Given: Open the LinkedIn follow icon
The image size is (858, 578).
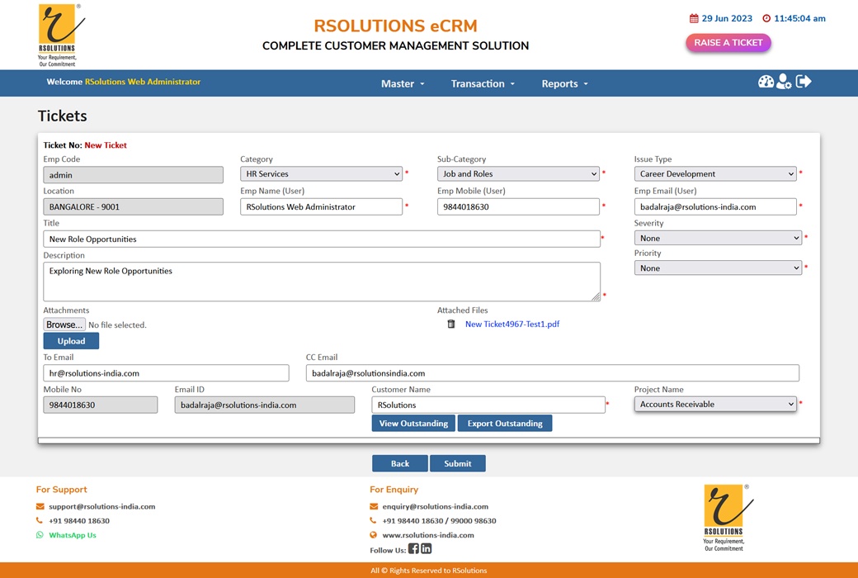Looking at the screenshot, I should tap(427, 549).
